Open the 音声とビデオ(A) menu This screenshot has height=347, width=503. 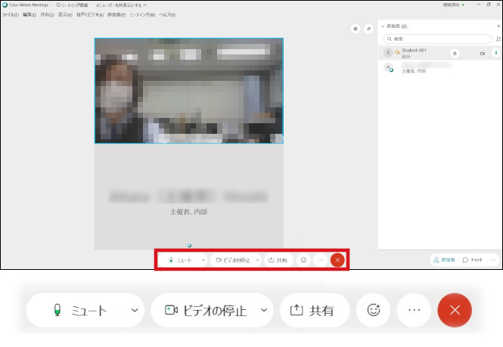85,14
